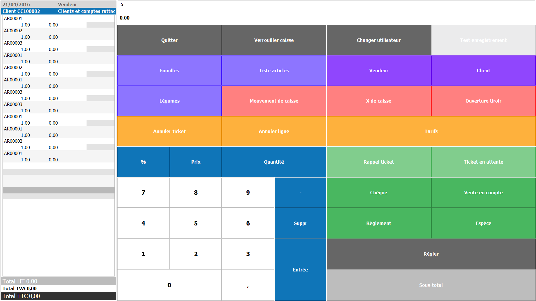Image resolution: width=536 pixels, height=301 pixels.
Task: Select Changer utilisateur
Action: pos(379,40)
